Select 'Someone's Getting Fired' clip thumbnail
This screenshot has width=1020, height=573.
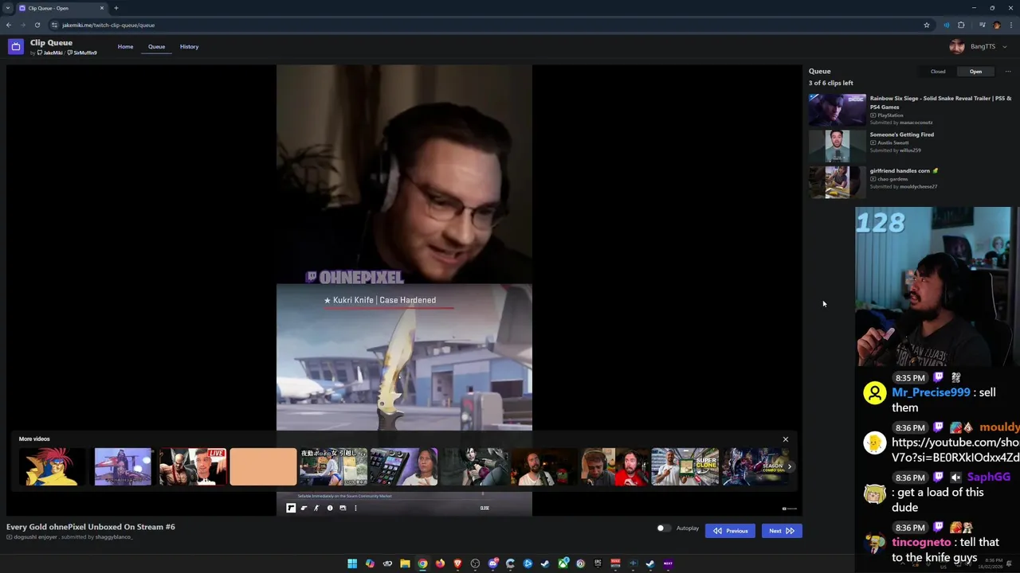click(837, 146)
